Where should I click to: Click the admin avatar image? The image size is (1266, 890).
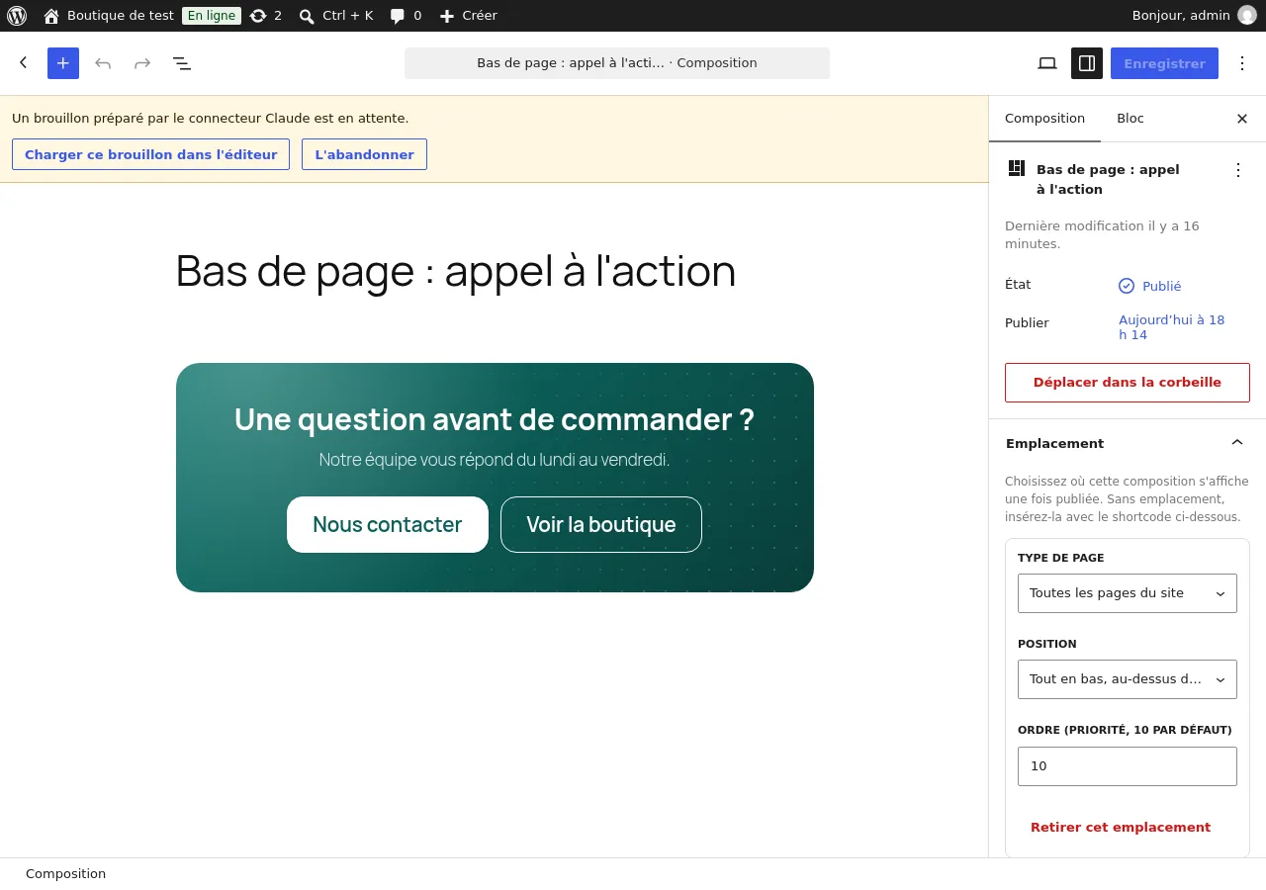point(1247,16)
